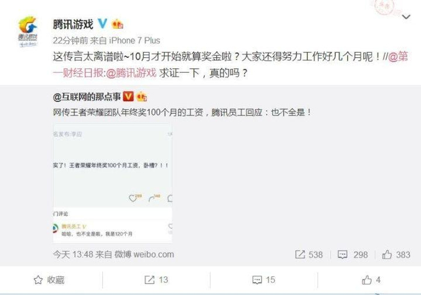Open comments button showing 15
Viewport: 421px width, 295px height.
click(264, 280)
